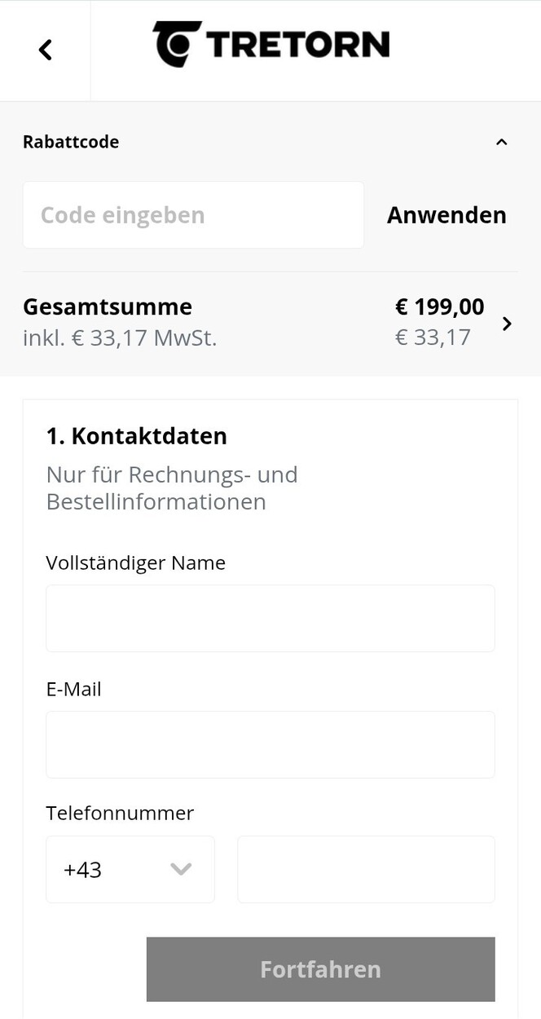
Task: Click the TRETORN wordmark text
Action: pyautogui.click(x=297, y=44)
